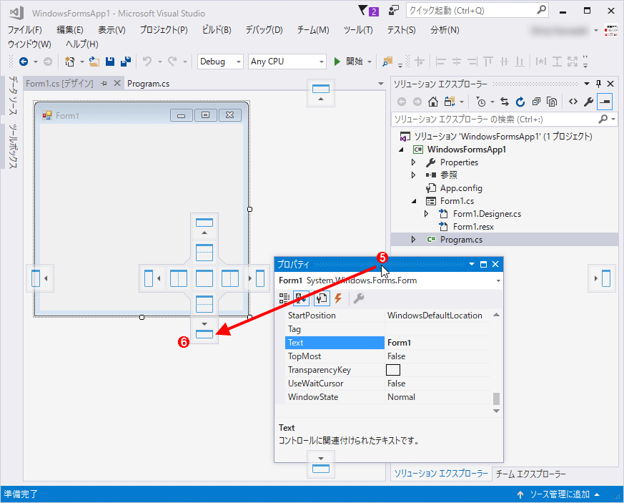The height and width of the screenshot is (503, 624).
Task: Toggle Categorized view in Properties
Action: point(284,298)
